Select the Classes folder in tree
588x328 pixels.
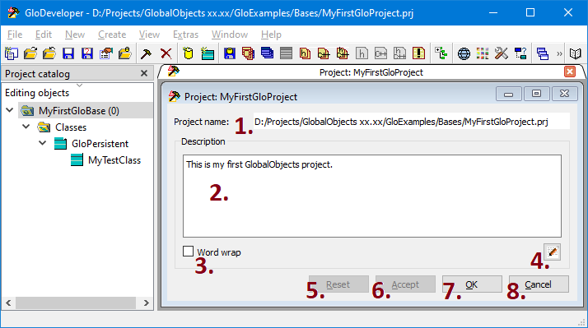(x=71, y=127)
